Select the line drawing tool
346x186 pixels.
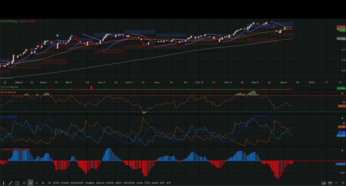(10, 183)
